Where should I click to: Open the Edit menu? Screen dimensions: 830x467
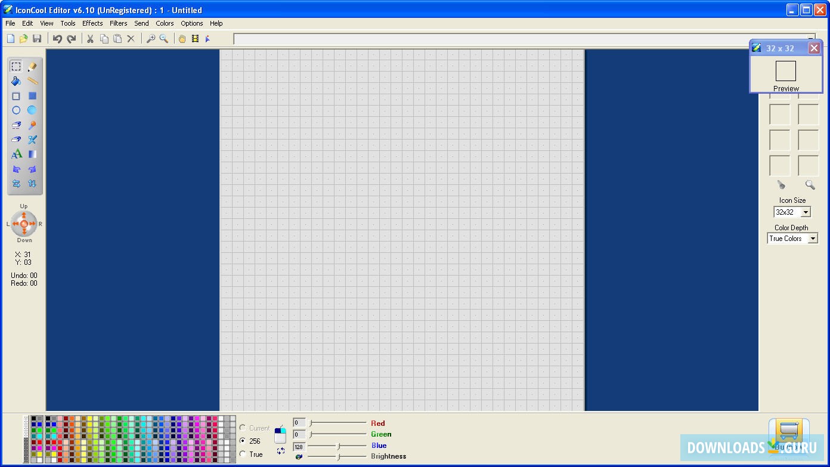27,23
